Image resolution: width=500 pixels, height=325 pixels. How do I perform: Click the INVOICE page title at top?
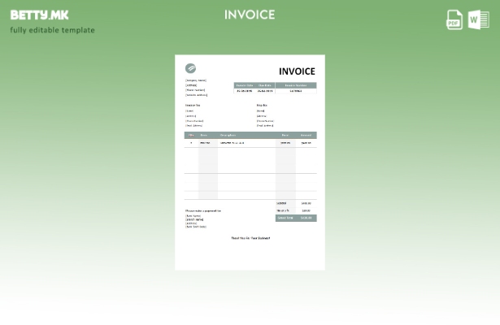pos(250,15)
